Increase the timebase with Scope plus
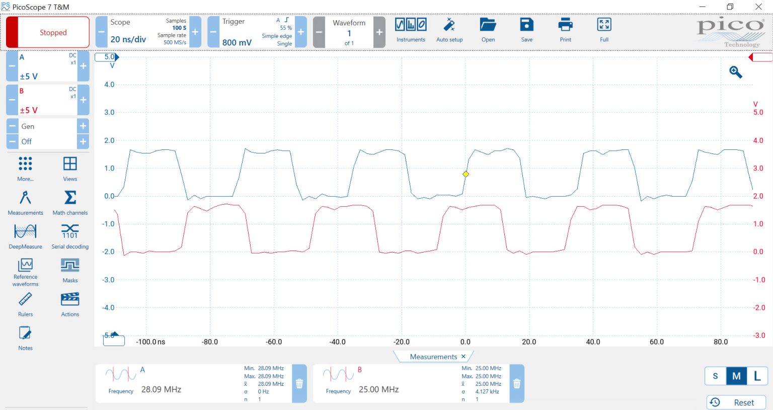The image size is (773, 410). (195, 32)
